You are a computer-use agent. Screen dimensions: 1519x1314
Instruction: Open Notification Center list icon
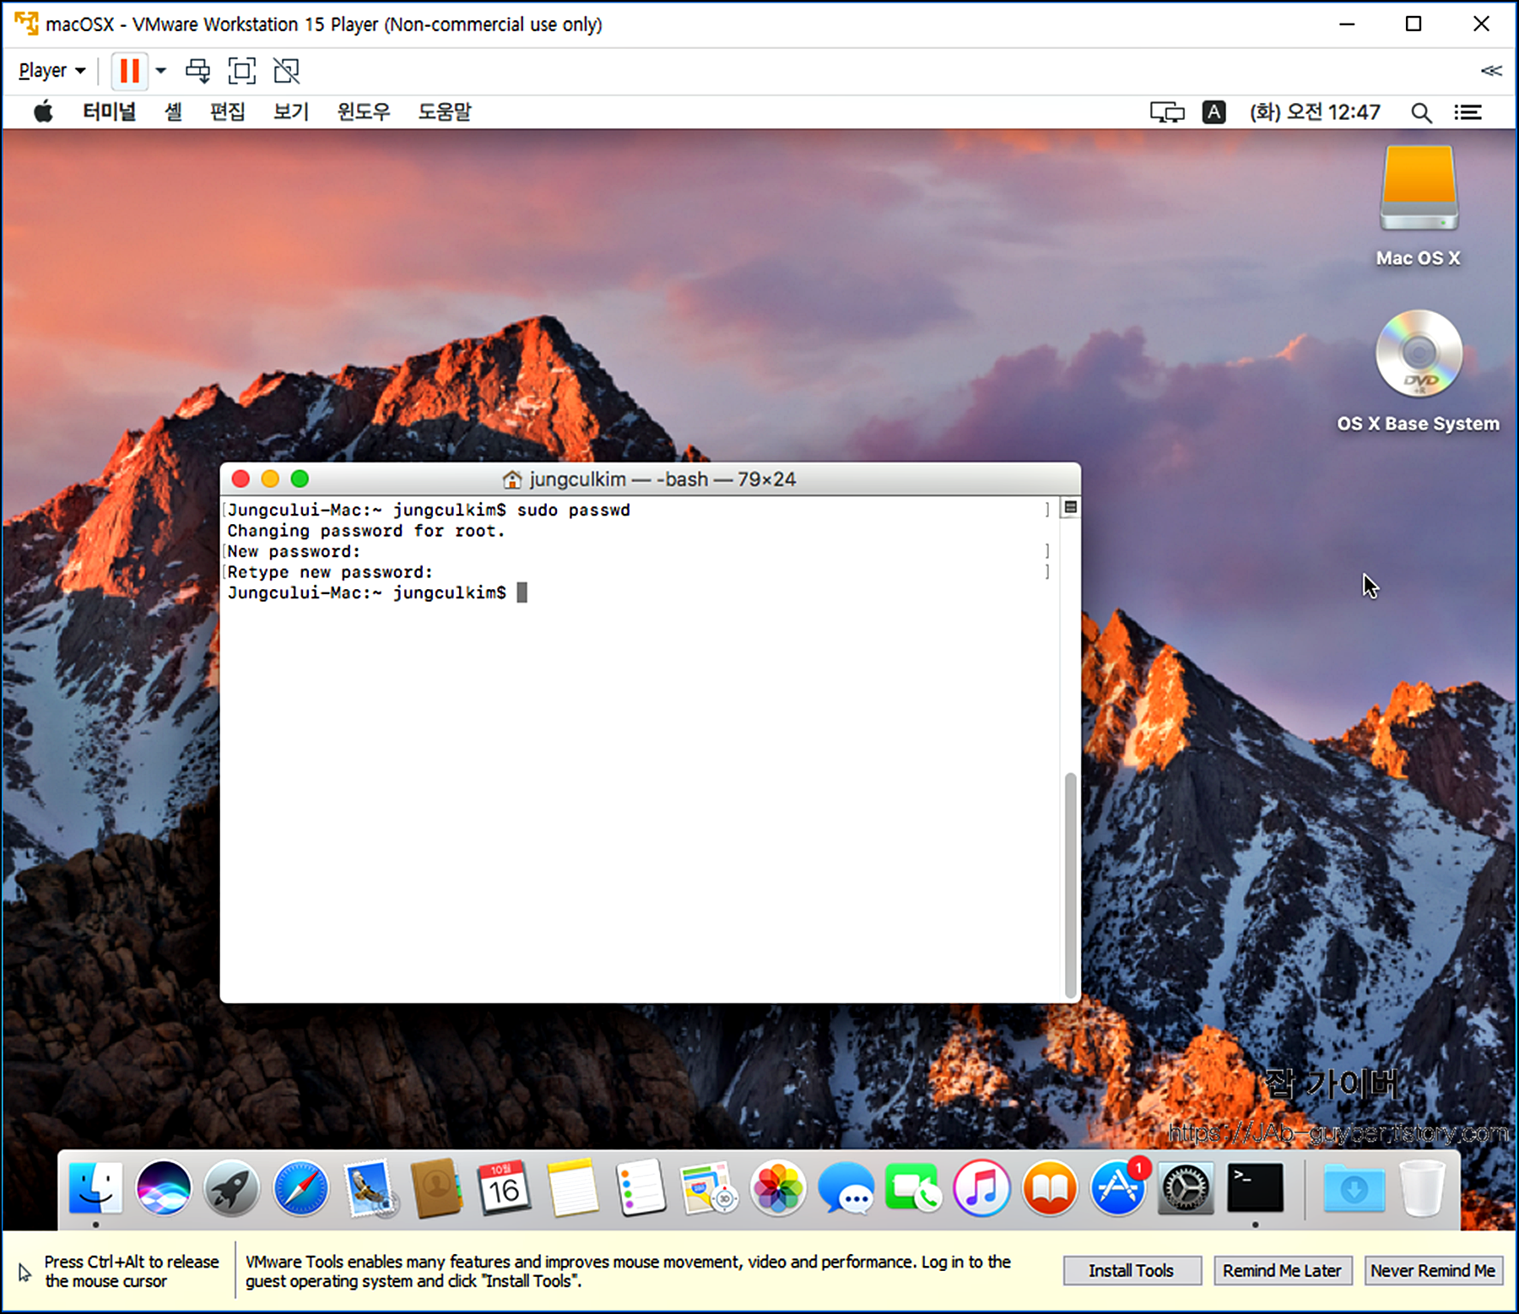click(1468, 112)
